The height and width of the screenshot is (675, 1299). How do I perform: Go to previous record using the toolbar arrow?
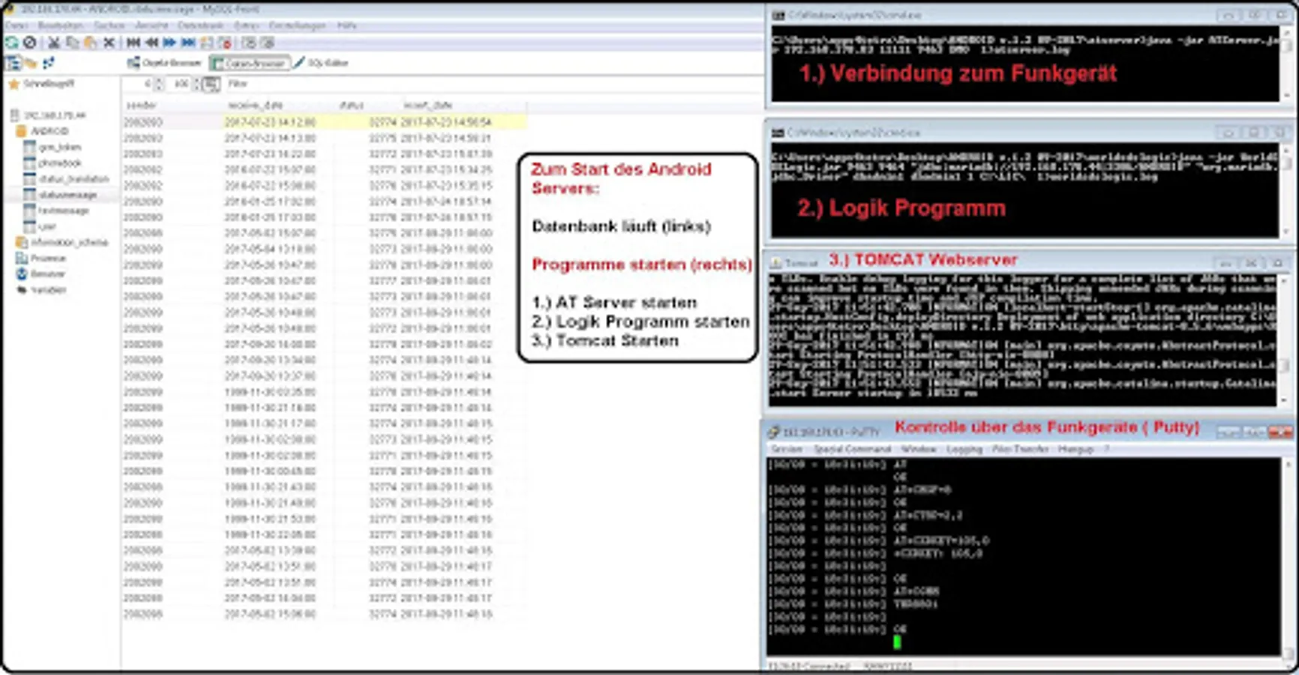click(x=151, y=43)
